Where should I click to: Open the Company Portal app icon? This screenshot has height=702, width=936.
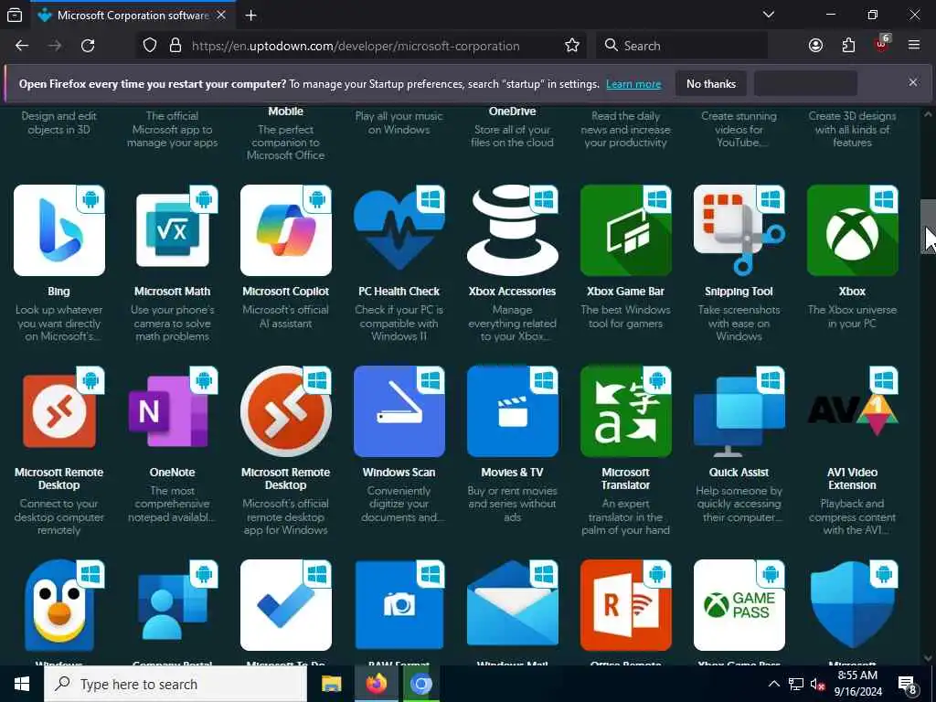pyautogui.click(x=173, y=605)
